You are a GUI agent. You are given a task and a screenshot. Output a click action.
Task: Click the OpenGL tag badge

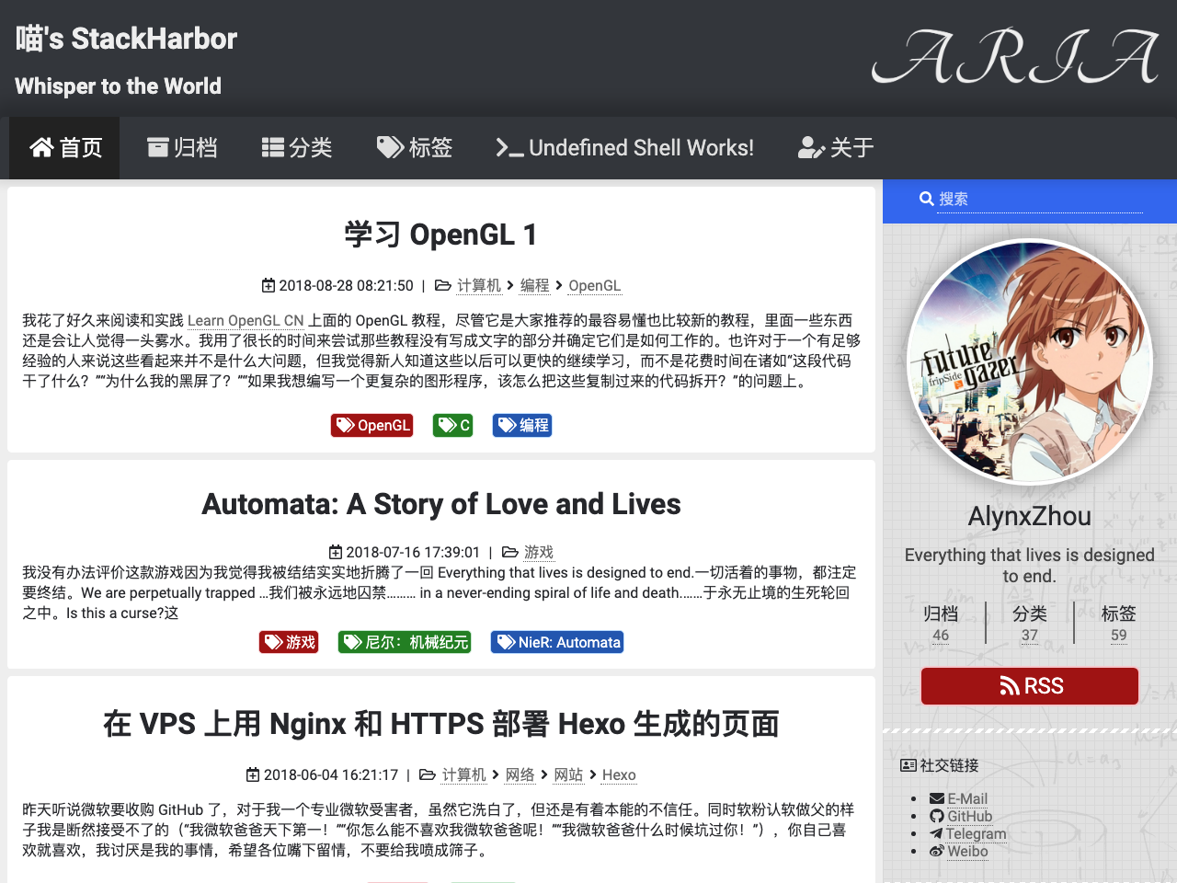click(x=371, y=425)
